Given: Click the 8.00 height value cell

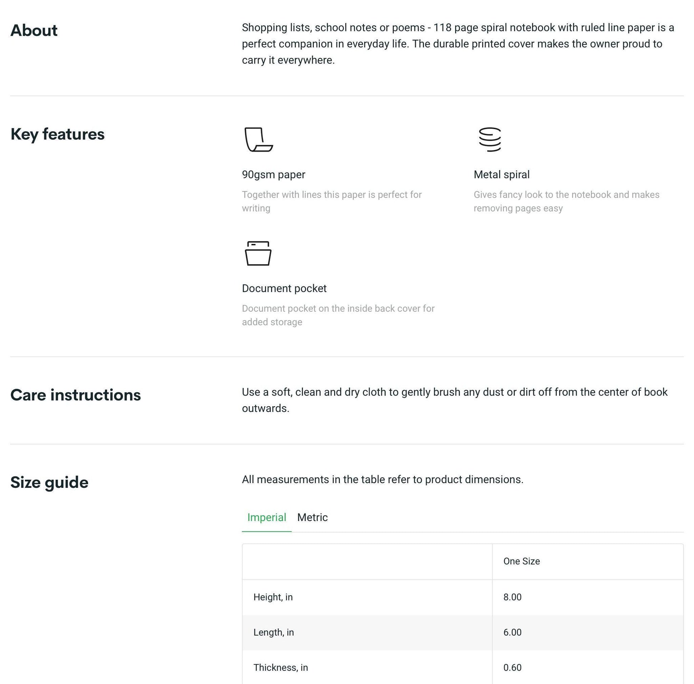Looking at the screenshot, I should coord(587,597).
